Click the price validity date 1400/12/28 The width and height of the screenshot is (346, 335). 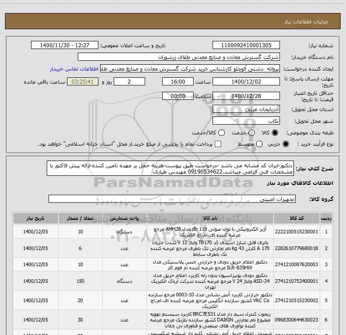coord(246,96)
